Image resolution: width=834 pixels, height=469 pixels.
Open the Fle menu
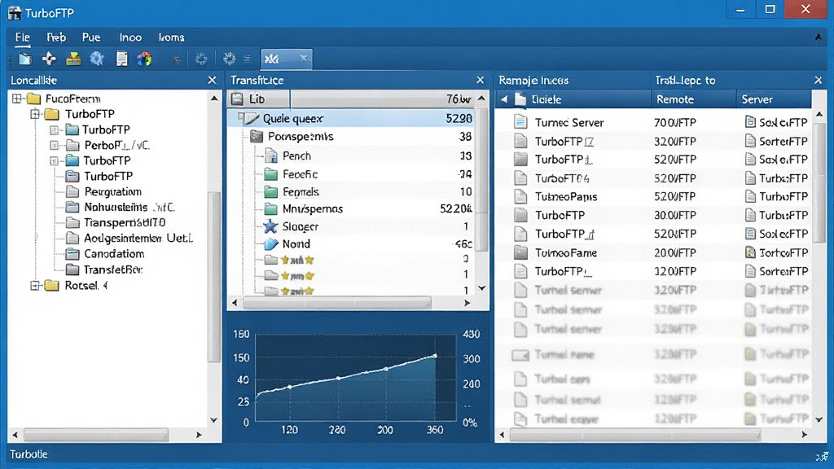pyautogui.click(x=22, y=37)
